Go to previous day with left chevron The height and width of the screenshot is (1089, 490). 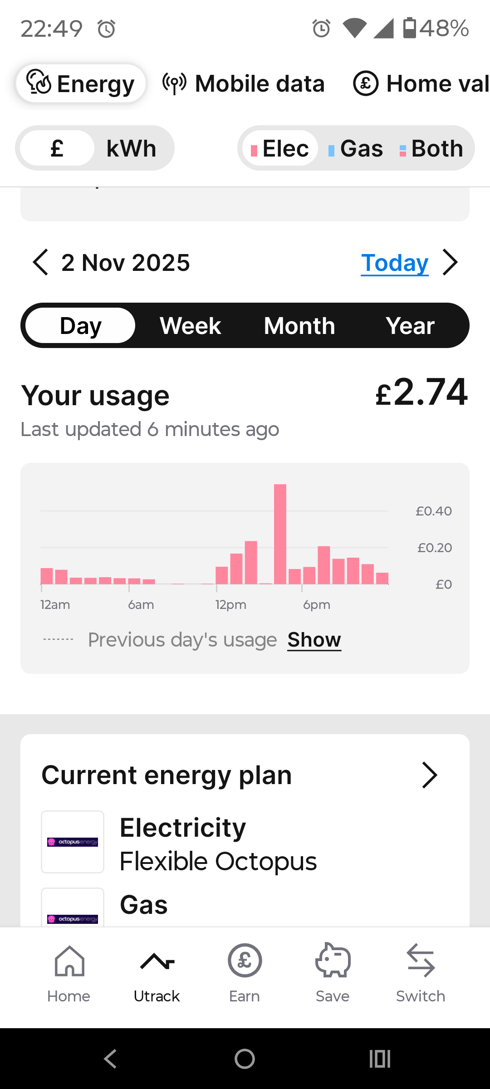coord(40,262)
